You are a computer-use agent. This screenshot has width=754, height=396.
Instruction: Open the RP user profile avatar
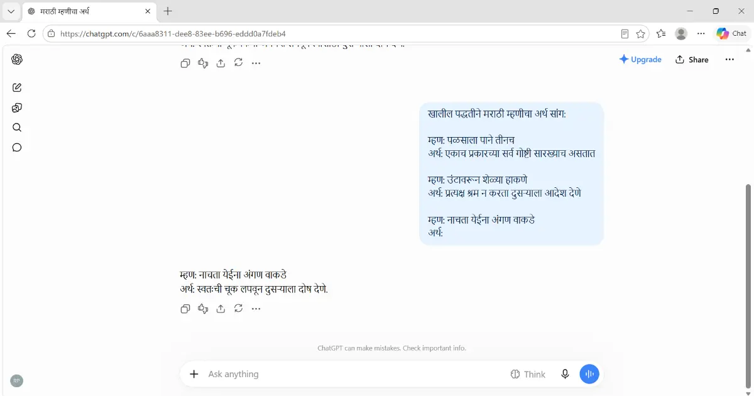[x=17, y=380]
